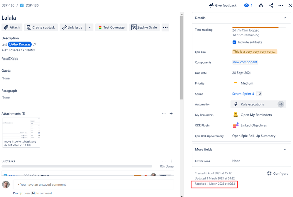The width and height of the screenshot is (293, 197).
Task: Create a subtask for this issue
Action: pos(41,28)
